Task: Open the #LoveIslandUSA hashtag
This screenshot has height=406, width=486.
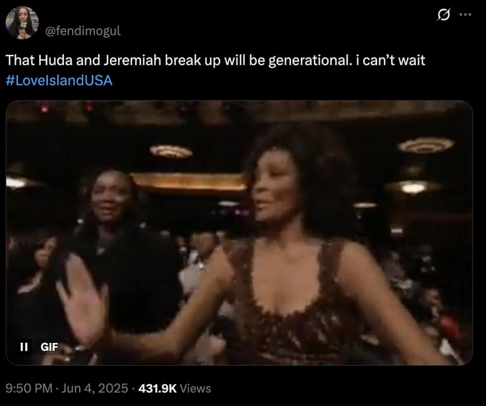Action: click(x=59, y=81)
